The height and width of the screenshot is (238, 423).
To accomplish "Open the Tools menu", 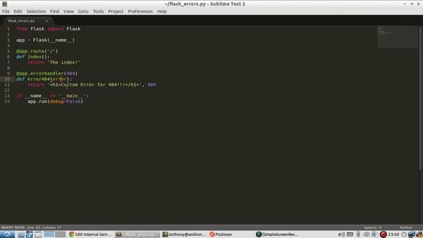I will point(98,11).
